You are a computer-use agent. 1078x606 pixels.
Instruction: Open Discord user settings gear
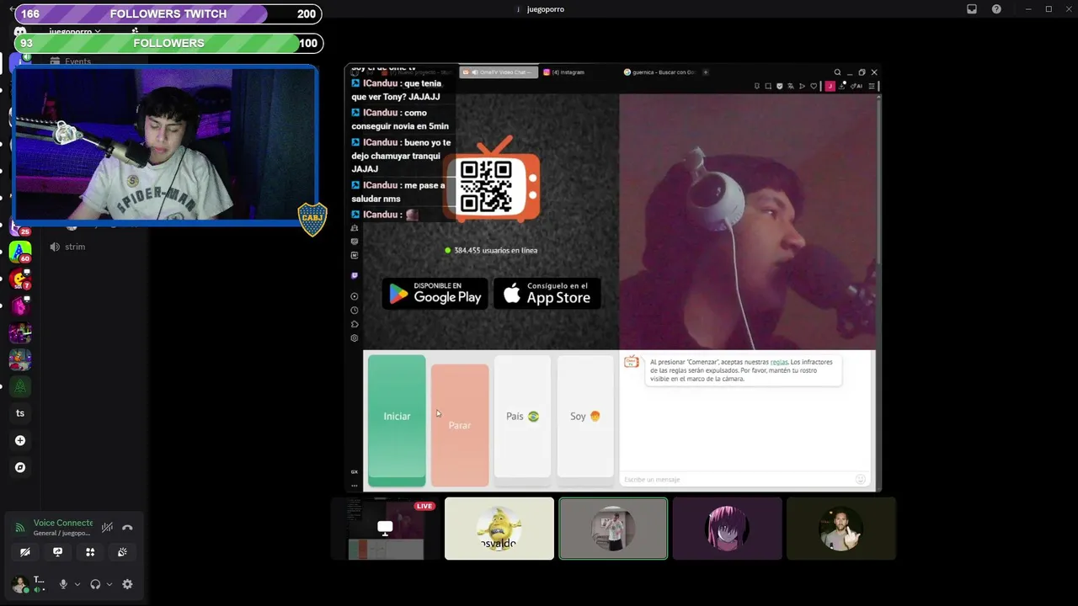127,584
